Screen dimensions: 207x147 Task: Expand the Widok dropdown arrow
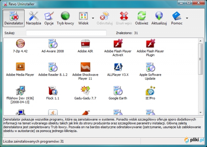tap(93, 18)
